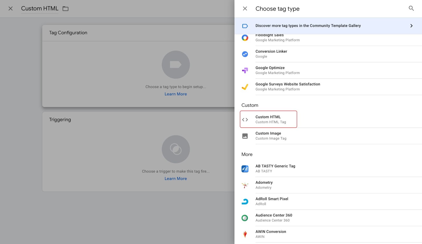Screen dimensions: 422x244
Task: Select the Google Optimize icon
Action: point(245,70)
